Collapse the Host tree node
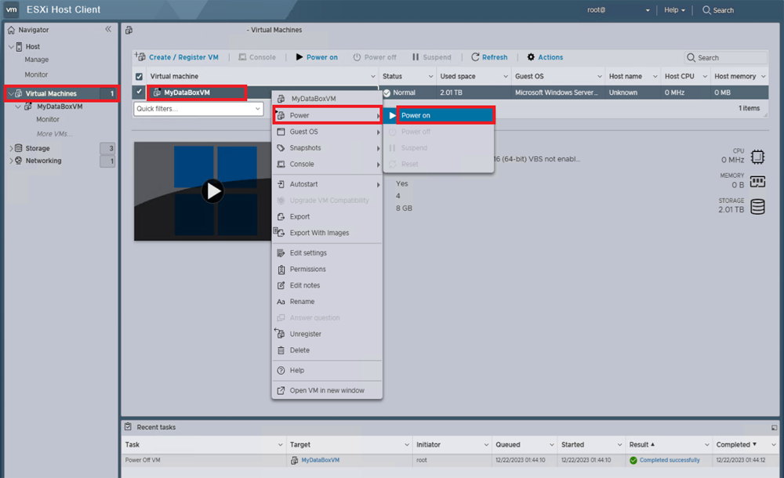 point(11,47)
